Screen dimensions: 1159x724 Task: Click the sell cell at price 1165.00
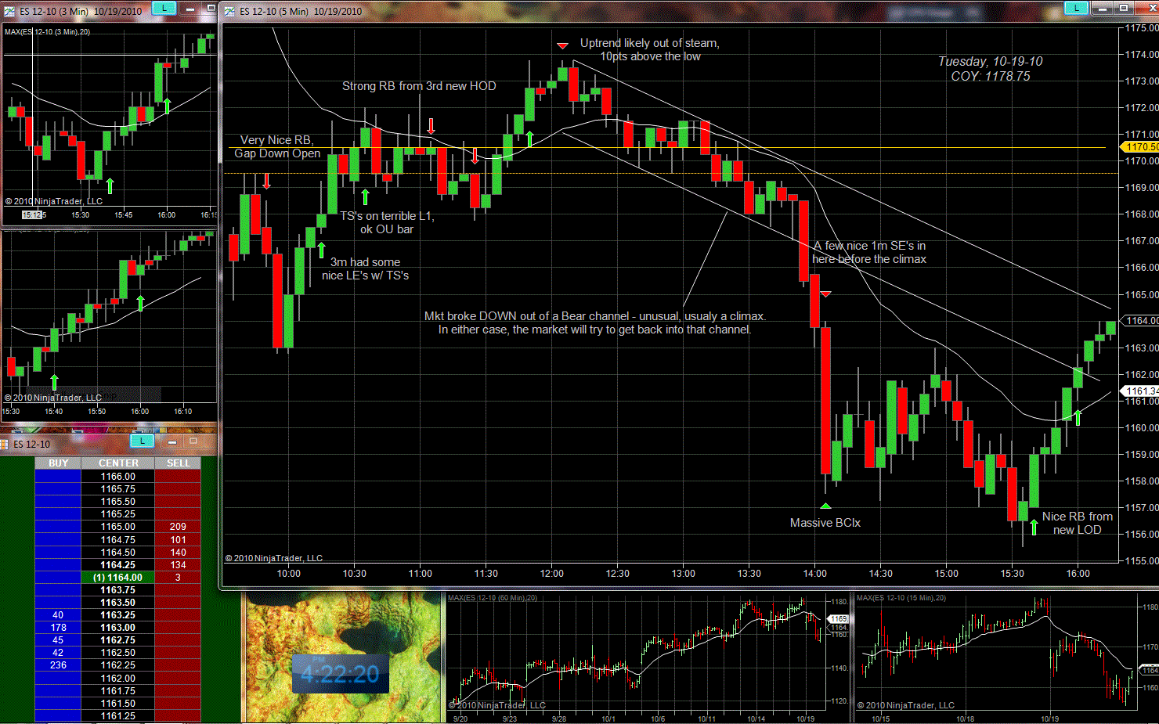point(178,527)
